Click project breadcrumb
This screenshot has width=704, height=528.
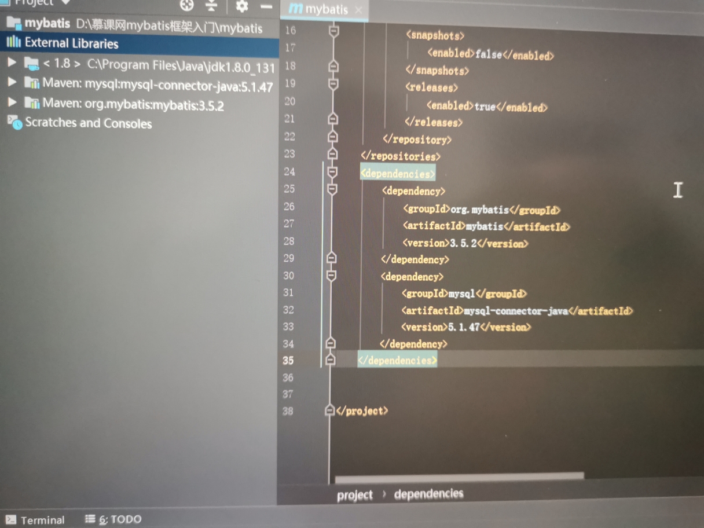[x=355, y=496]
